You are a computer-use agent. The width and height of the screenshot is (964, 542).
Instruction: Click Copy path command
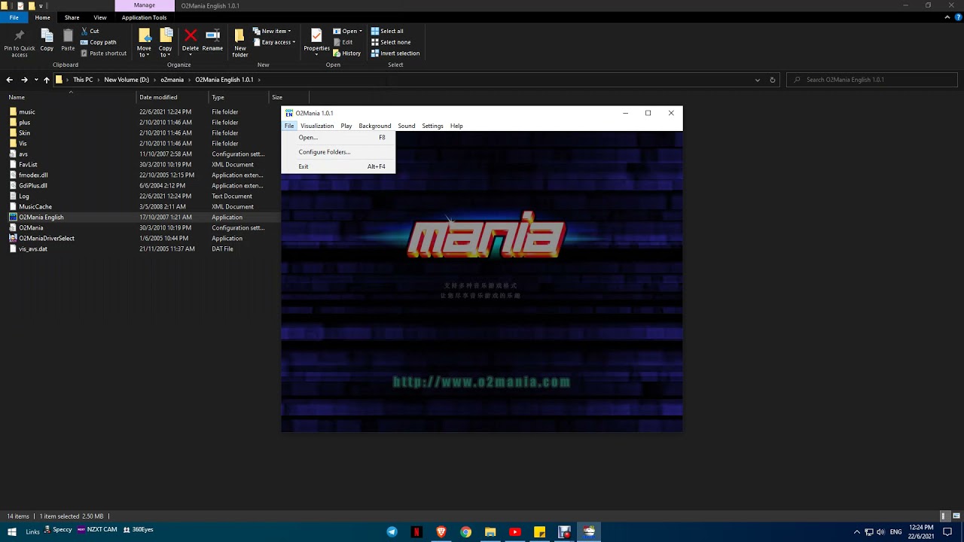[98, 42]
